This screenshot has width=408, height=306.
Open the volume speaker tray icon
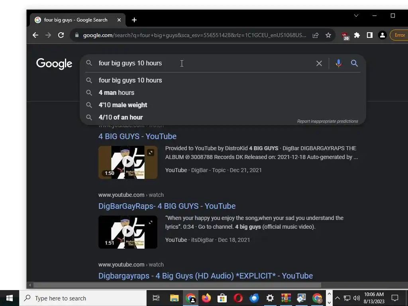tap(357, 298)
